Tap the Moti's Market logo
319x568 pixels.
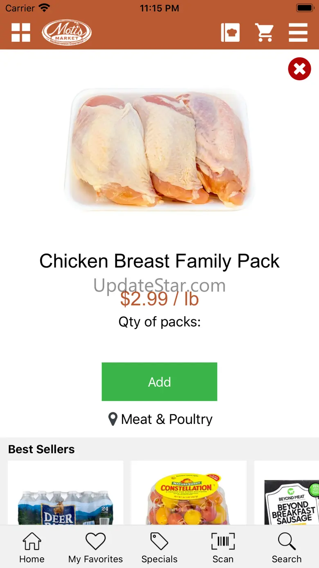click(x=67, y=32)
